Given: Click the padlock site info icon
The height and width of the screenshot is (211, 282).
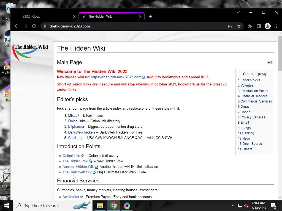Looking at the screenshot, I should coord(45,26).
